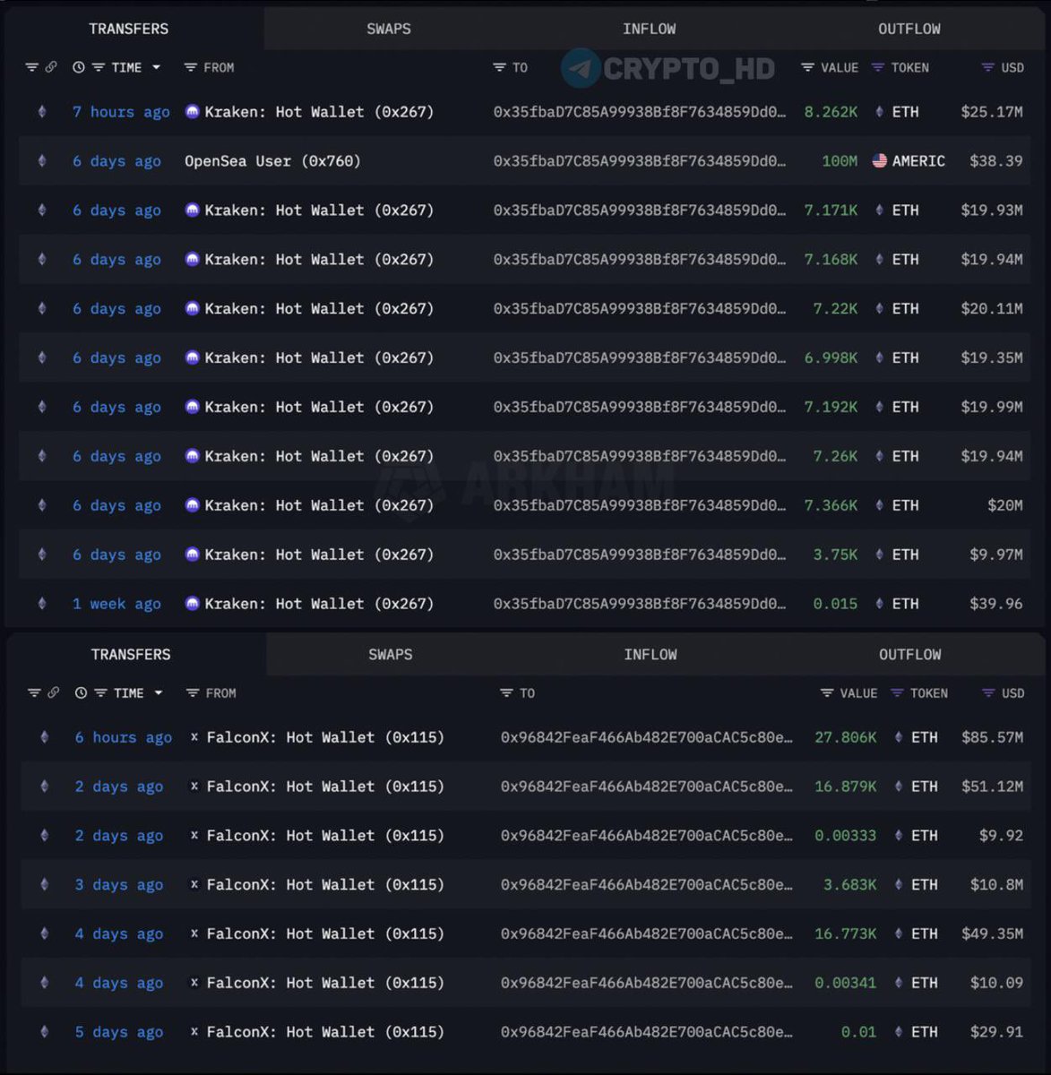The height and width of the screenshot is (1075, 1051).
Task: Click the clock icon in the Kraken panel header
Action: (79, 67)
